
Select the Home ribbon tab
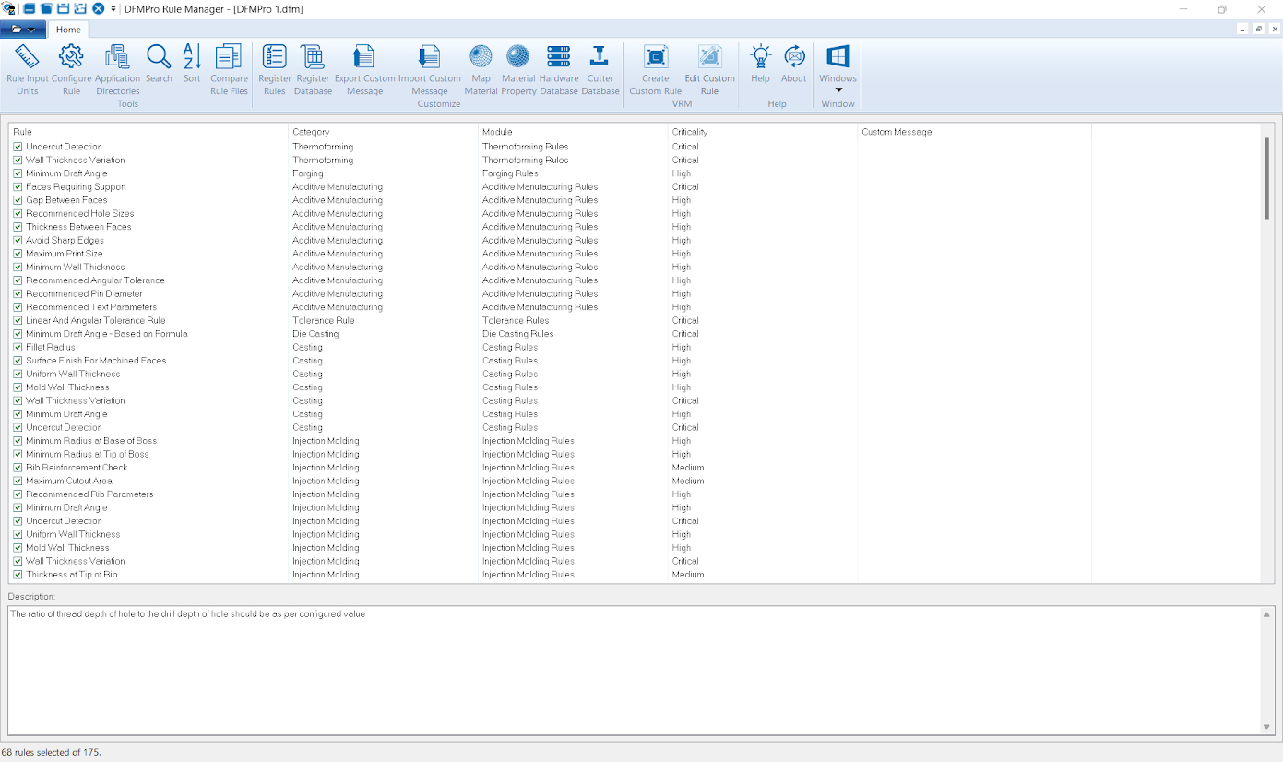[68, 30]
